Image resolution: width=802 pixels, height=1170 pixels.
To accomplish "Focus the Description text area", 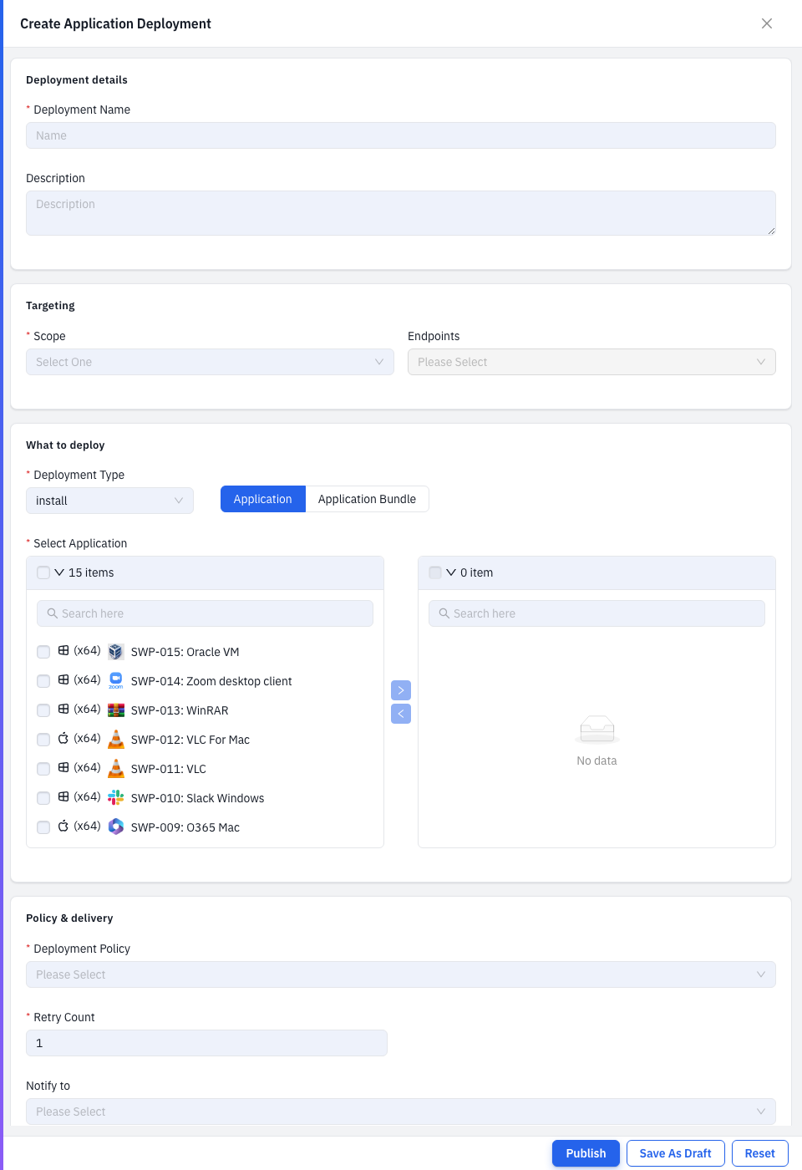I will pos(401,213).
